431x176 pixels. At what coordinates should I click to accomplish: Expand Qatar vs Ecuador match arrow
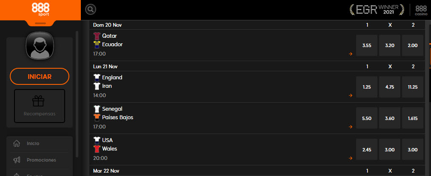351,54
